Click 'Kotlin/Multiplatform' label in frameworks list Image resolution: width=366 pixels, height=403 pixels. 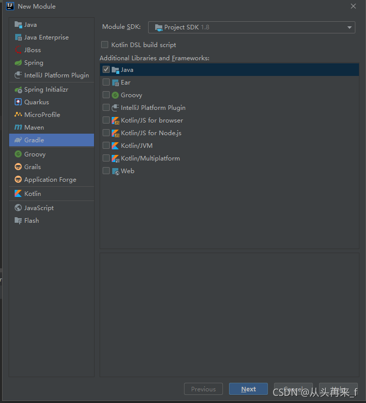click(x=151, y=158)
